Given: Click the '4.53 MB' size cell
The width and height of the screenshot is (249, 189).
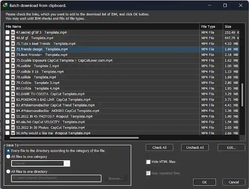Looking at the screenshot, I should 231,44.
